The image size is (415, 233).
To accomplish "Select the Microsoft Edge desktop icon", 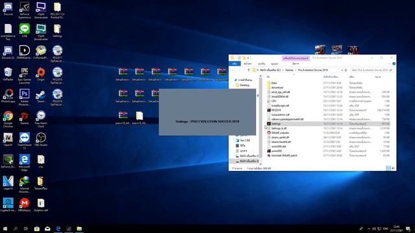I will (x=25, y=162).
